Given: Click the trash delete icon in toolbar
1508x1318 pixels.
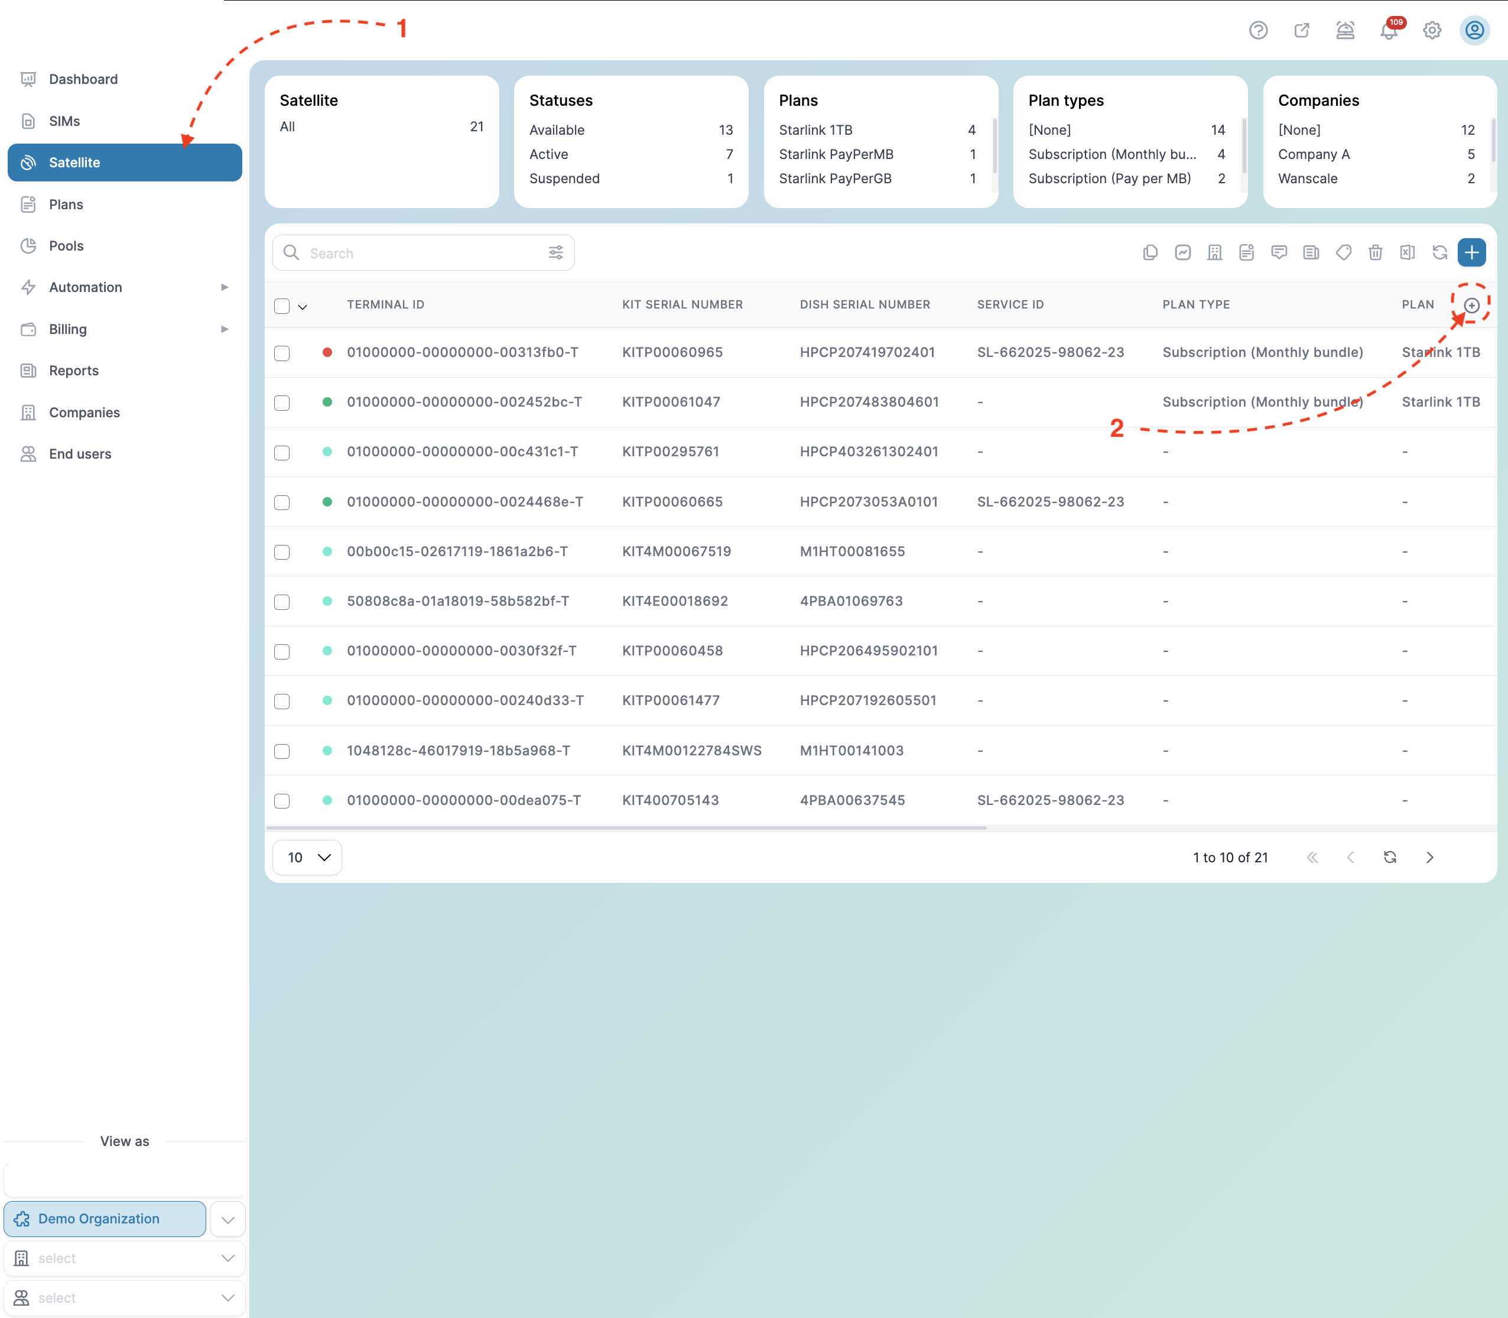Looking at the screenshot, I should click(1375, 253).
